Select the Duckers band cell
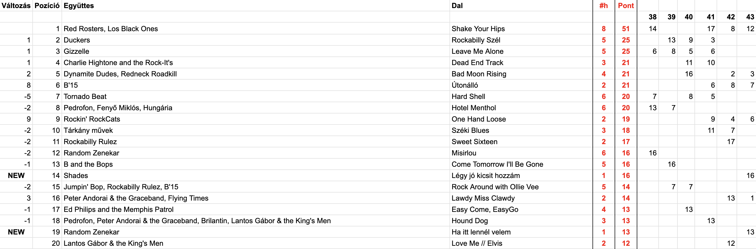This screenshot has width=756, height=249. click(x=77, y=40)
